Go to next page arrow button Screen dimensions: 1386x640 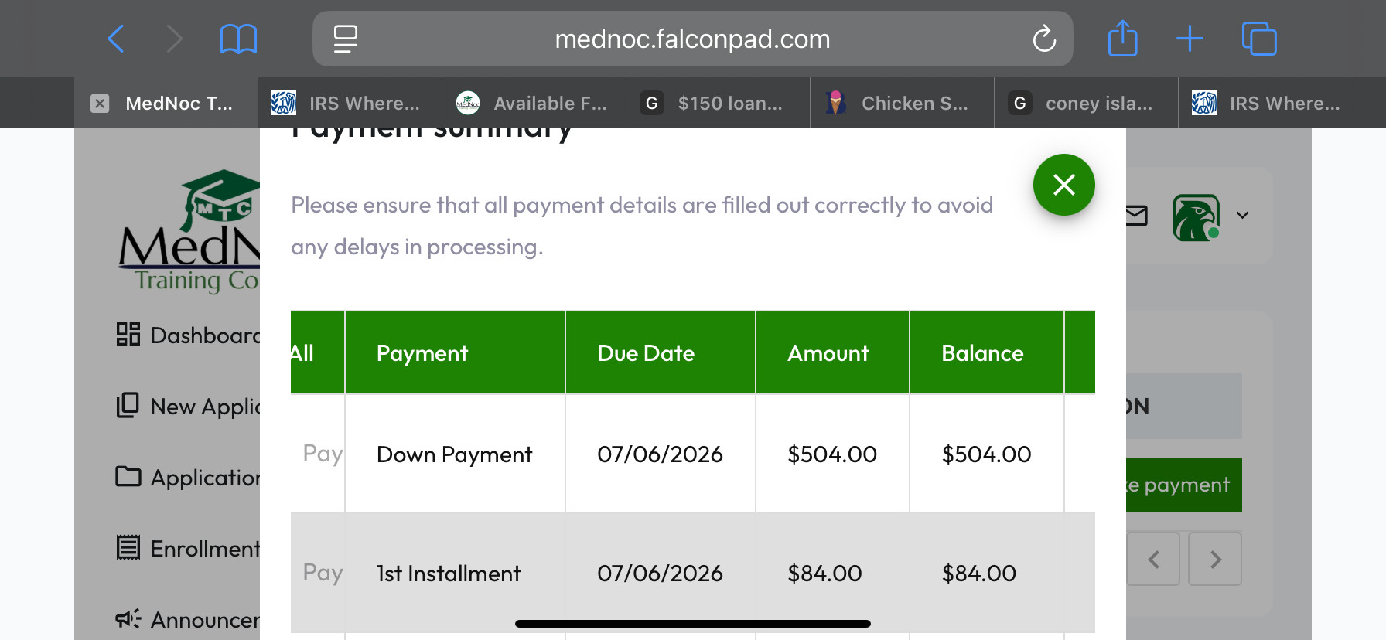point(1215,559)
